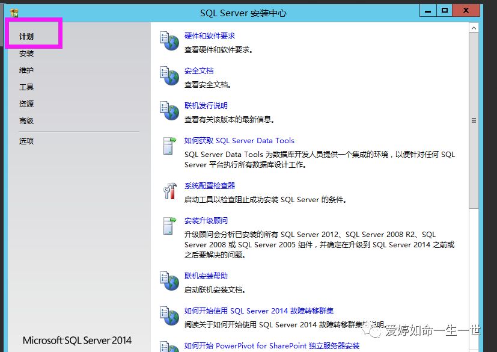Viewport: 497px width, 352px height.
Task: Click the SQL Server setup icon in title bar
Action: coord(14,13)
